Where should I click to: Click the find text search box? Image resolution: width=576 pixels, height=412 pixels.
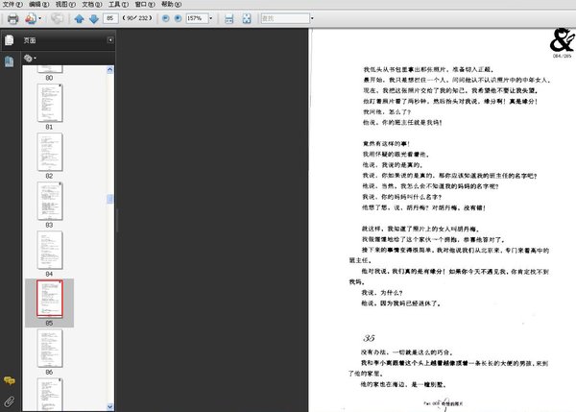pos(285,18)
